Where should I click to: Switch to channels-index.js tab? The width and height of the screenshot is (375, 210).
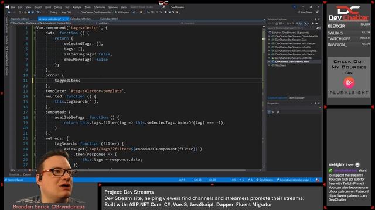pos(19,19)
